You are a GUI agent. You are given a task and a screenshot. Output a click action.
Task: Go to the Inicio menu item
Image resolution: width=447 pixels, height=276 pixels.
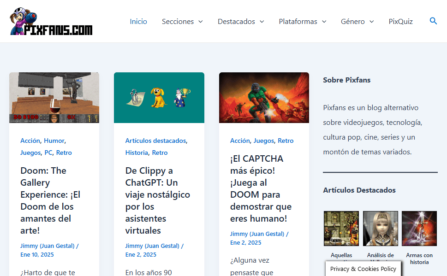click(138, 22)
